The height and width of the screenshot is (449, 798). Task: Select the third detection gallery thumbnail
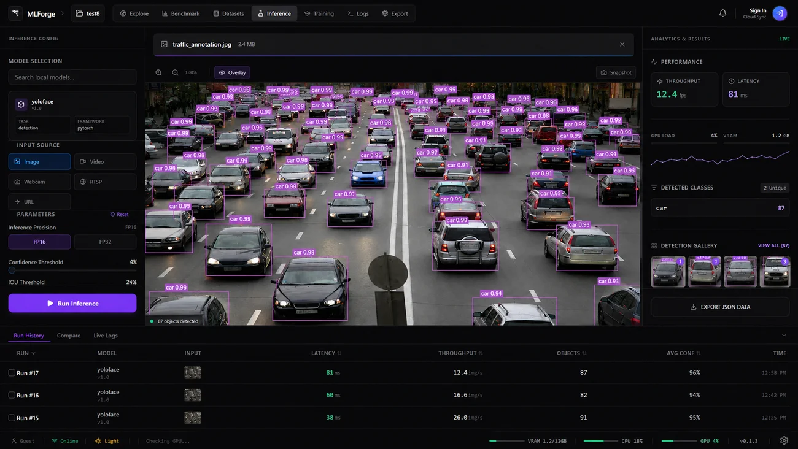[x=740, y=272]
